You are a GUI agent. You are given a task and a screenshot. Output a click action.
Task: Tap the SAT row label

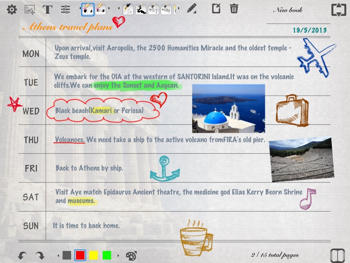(x=31, y=197)
